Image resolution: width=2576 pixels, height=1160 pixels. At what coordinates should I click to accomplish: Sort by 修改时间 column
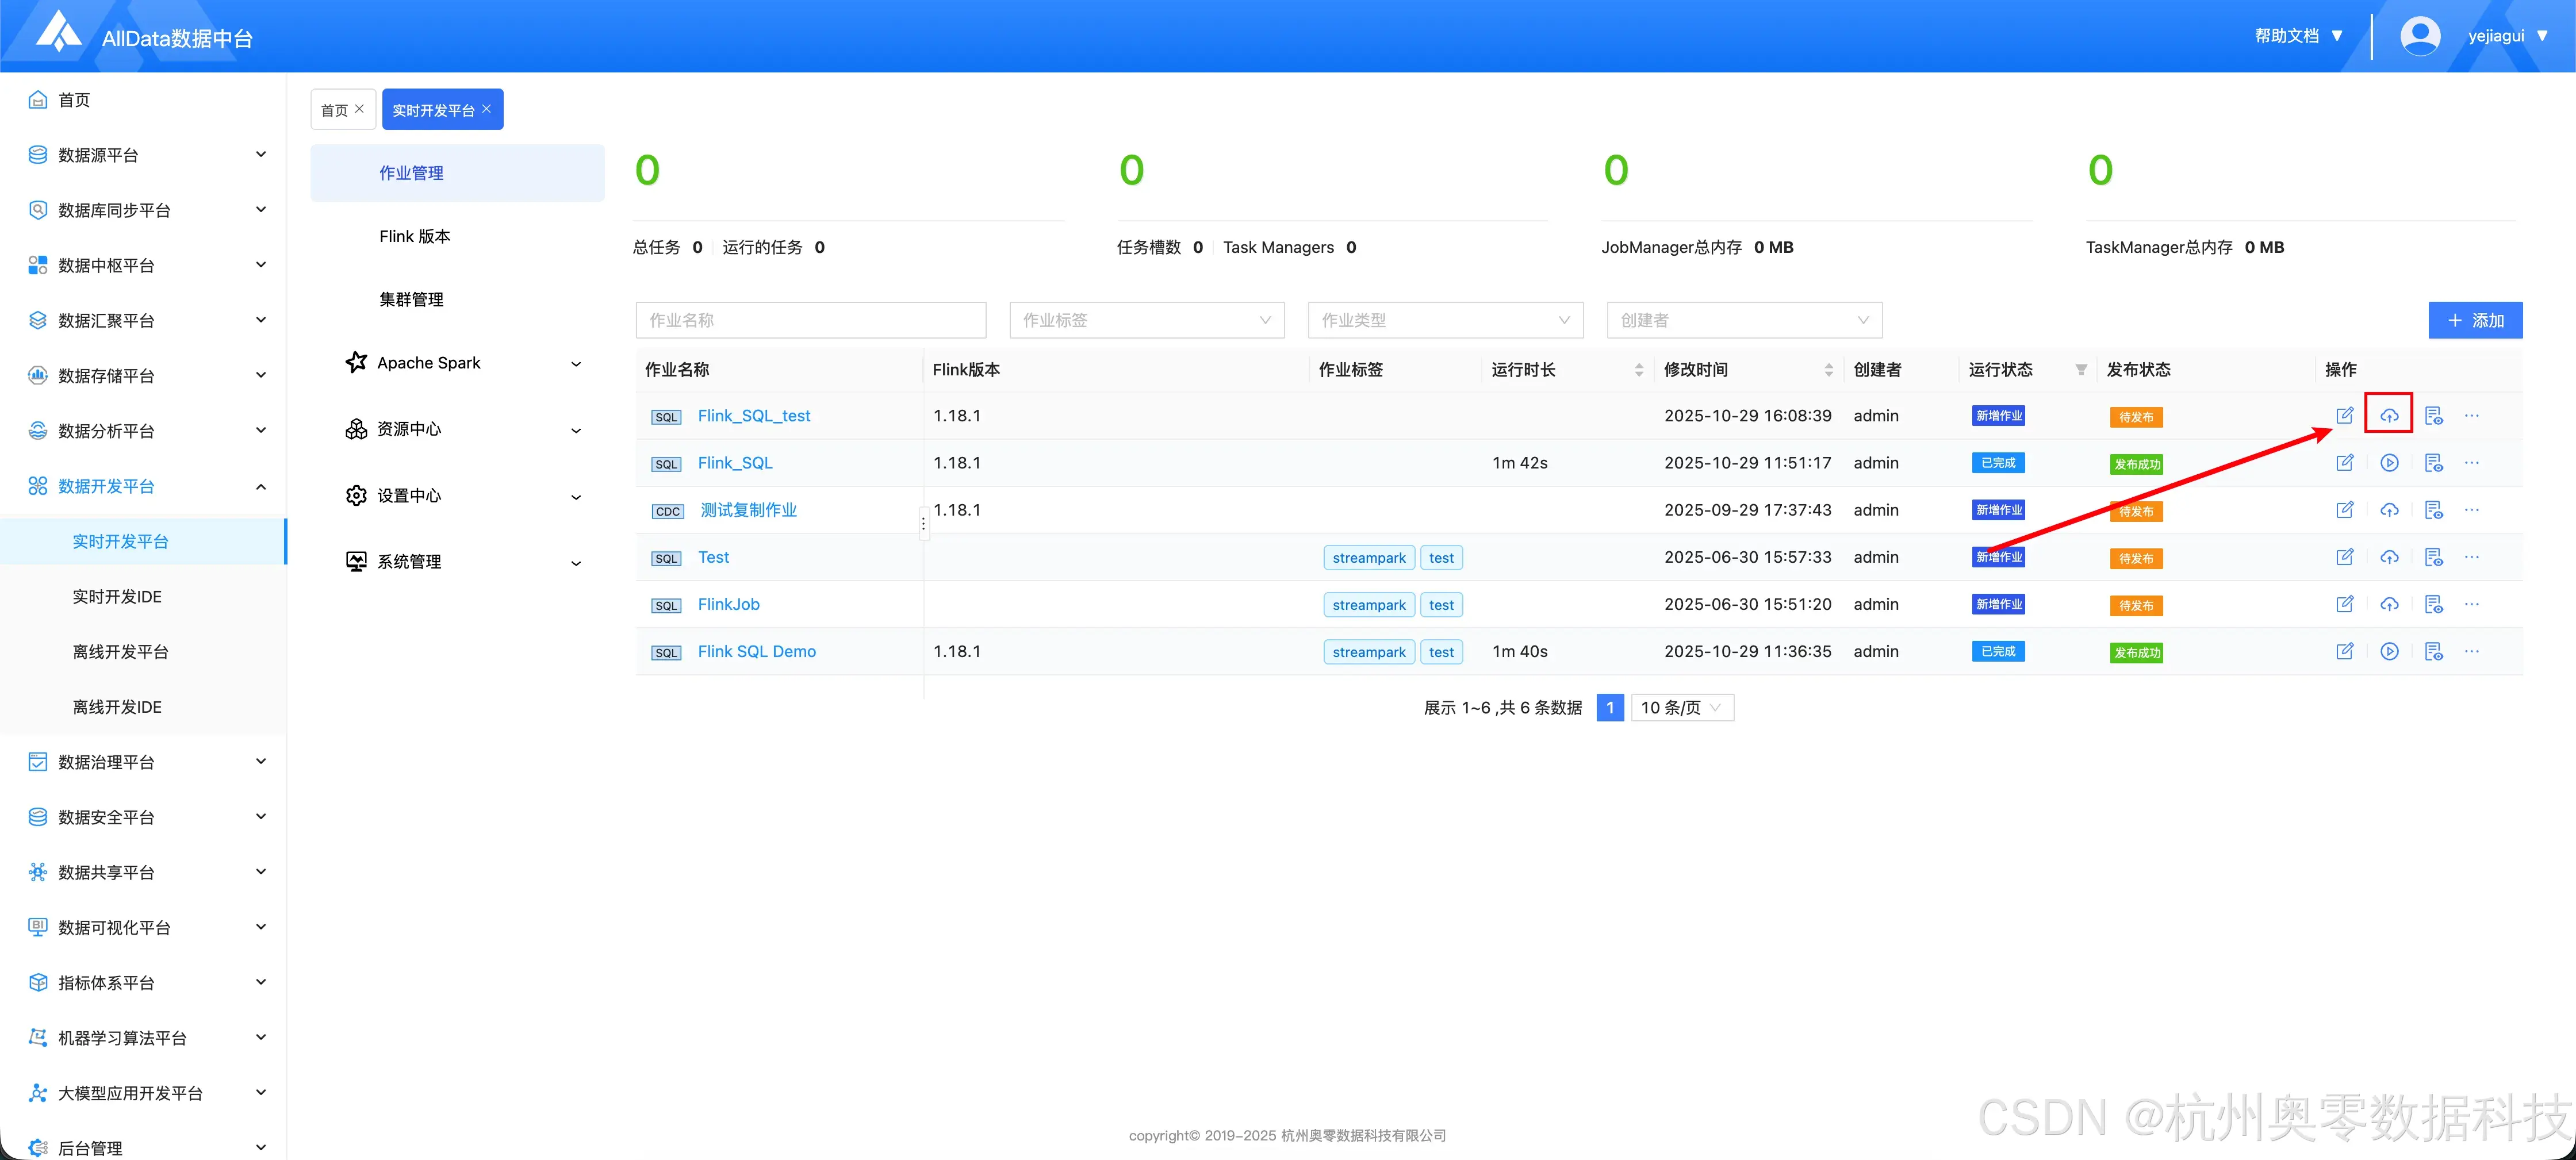(x=1828, y=370)
